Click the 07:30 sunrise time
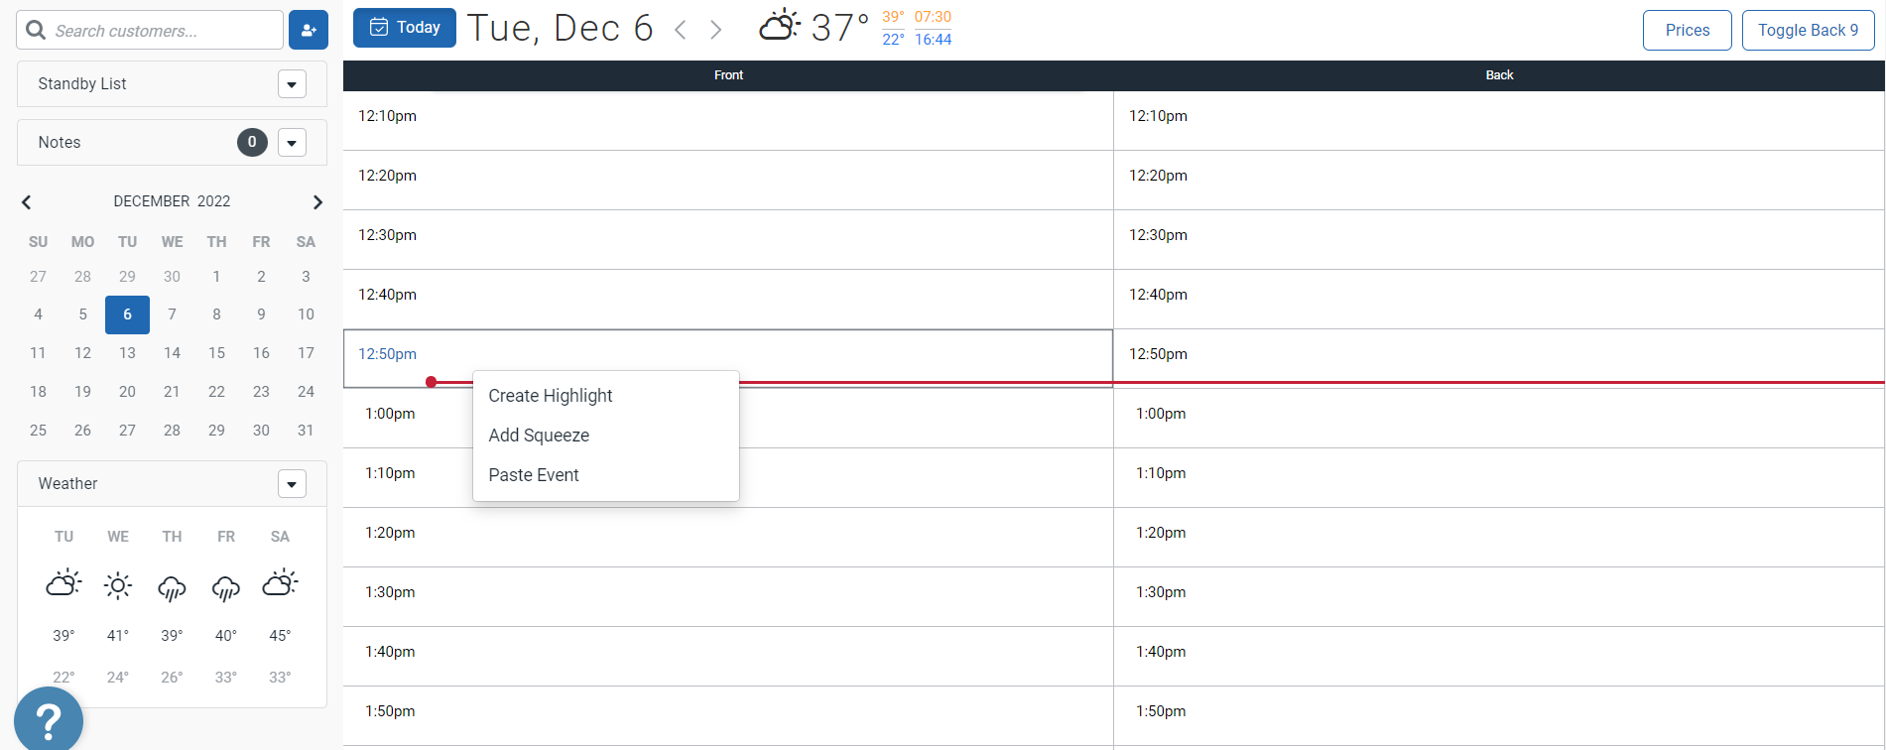Viewport: 1886px width, 750px height. (933, 17)
